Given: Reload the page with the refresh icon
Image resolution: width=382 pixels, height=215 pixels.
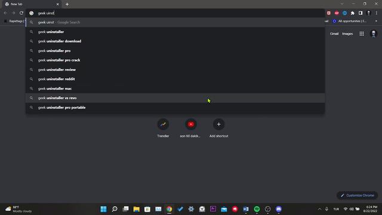Looking at the screenshot, I should click(x=21, y=13).
